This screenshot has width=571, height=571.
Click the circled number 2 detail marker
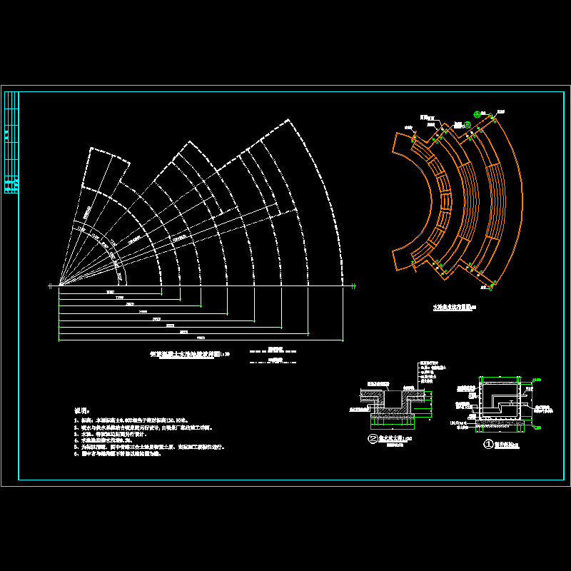tap(373, 438)
